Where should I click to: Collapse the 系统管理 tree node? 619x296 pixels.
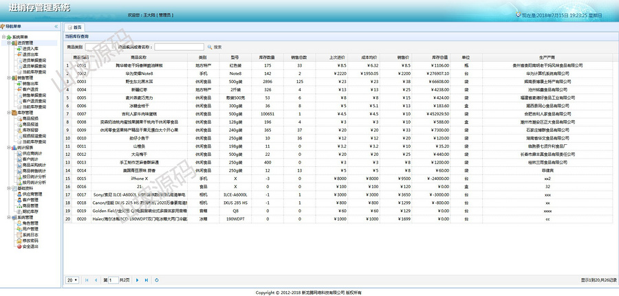[x=9, y=217]
